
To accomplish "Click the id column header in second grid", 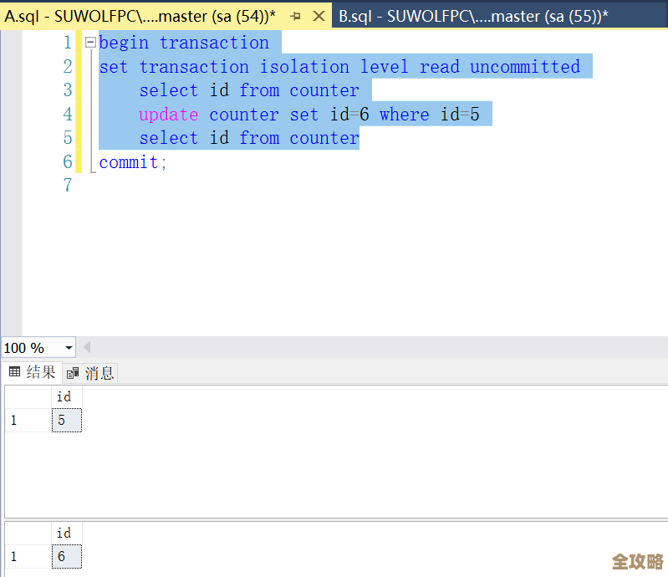I will click(x=64, y=533).
